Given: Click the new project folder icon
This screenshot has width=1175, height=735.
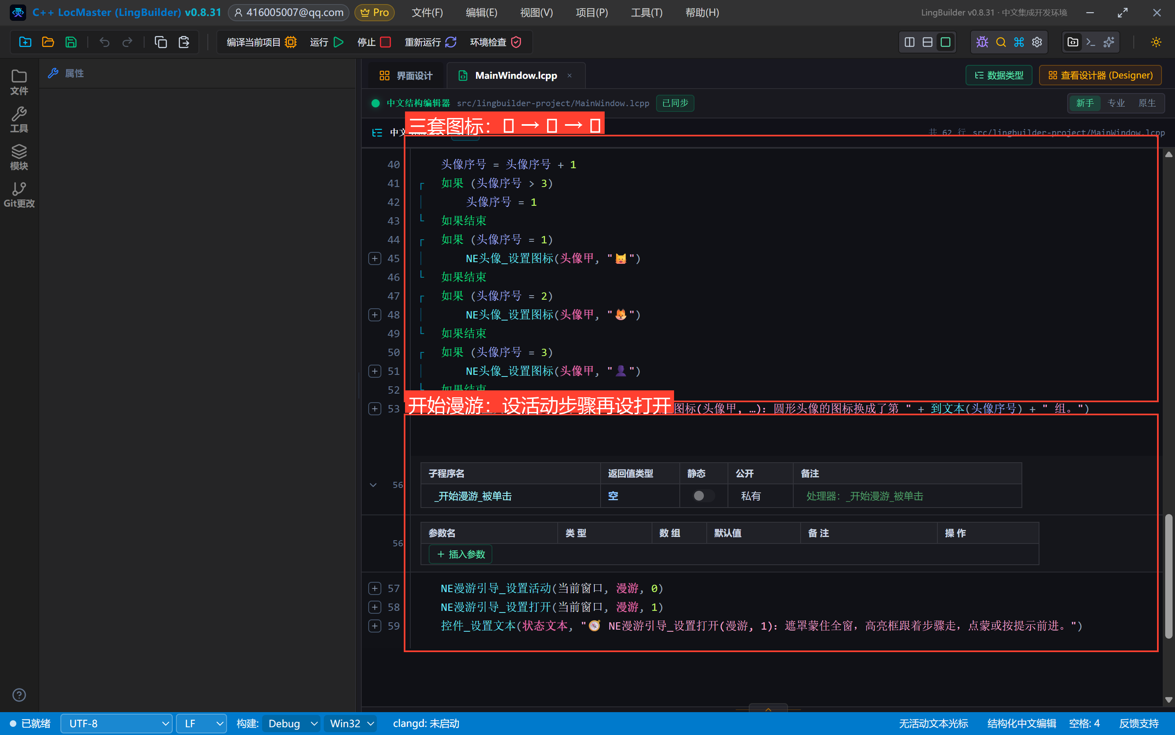Looking at the screenshot, I should (x=25, y=42).
